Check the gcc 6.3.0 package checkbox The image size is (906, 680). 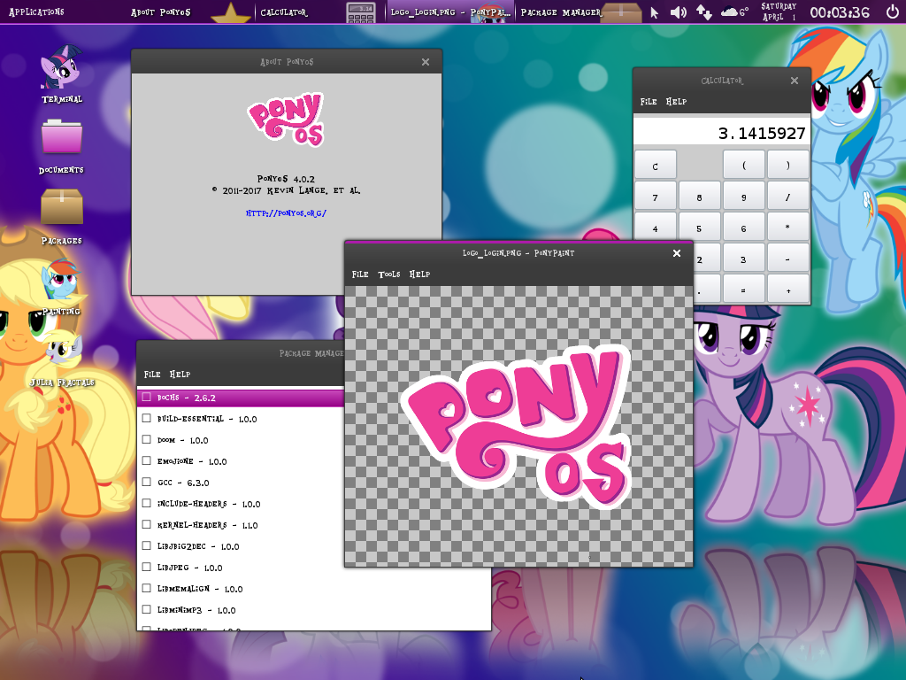(146, 482)
